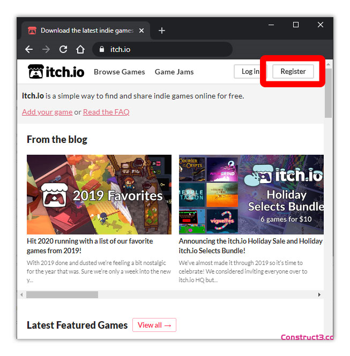Open the Read the FAQ link

point(106,112)
